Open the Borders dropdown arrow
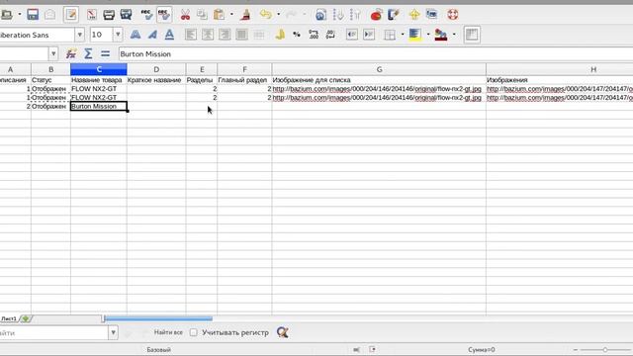The width and height of the screenshot is (633, 356). [403, 35]
